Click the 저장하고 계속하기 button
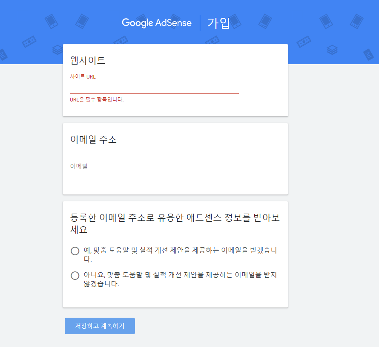The image size is (379, 347). pos(100,326)
